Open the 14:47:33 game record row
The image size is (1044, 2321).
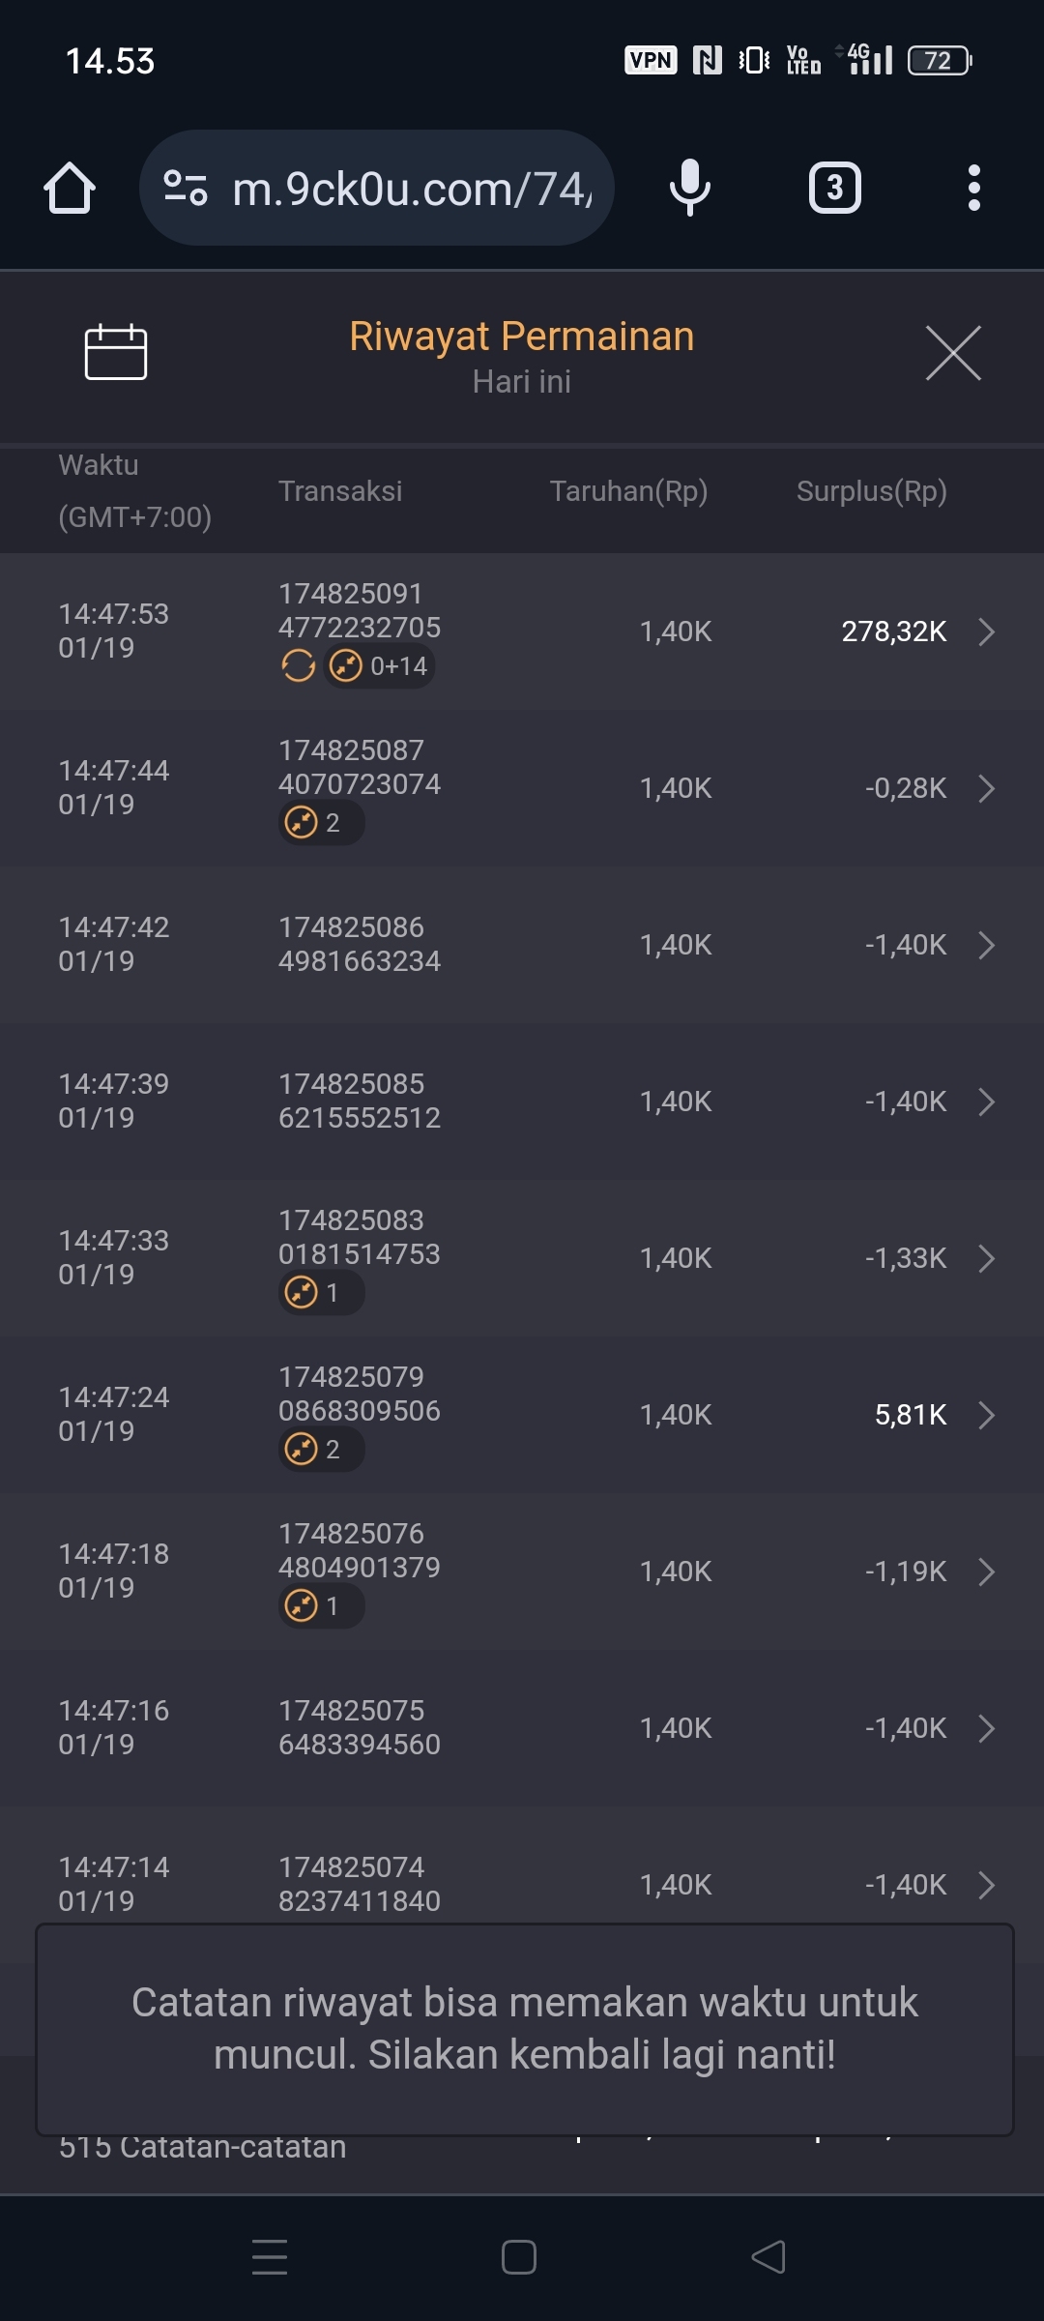522,1257
